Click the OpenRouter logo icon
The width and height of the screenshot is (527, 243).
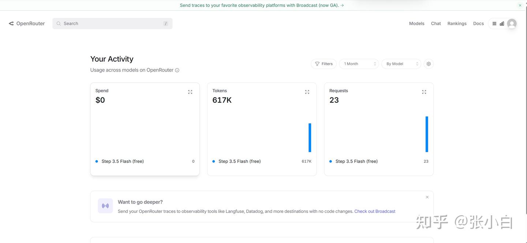11,23
